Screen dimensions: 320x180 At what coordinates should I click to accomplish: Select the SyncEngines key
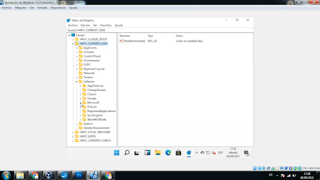[95, 115]
